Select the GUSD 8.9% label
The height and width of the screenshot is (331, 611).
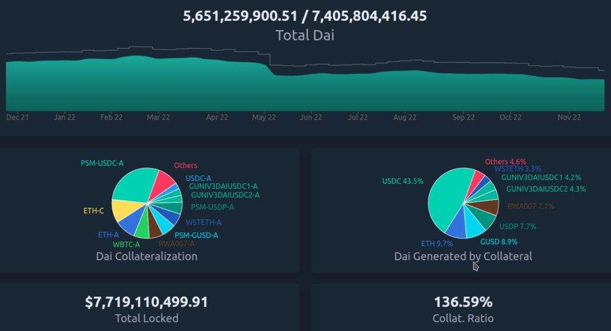coord(499,242)
